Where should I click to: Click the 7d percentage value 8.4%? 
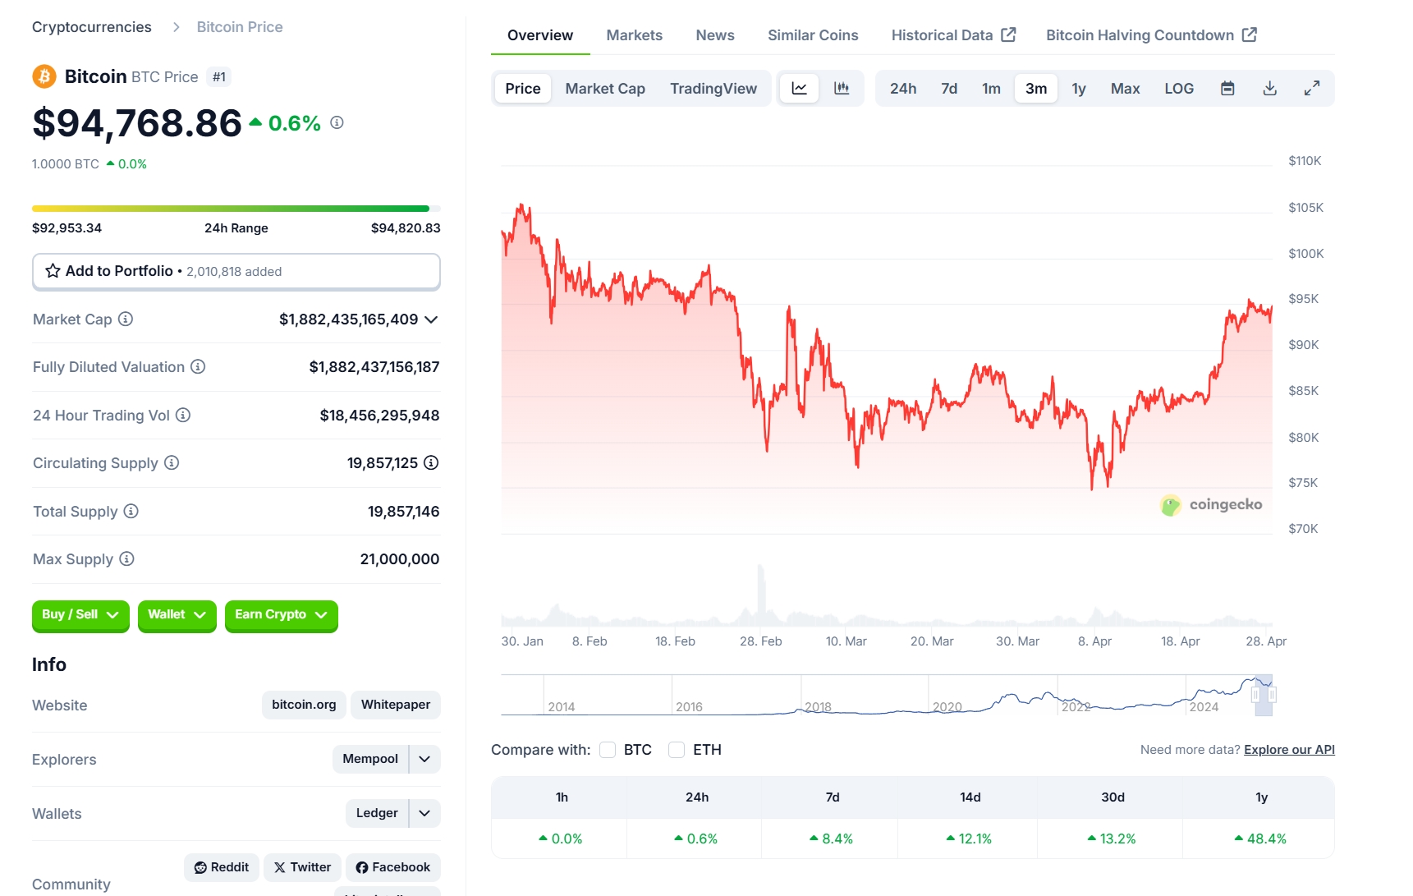click(x=831, y=839)
